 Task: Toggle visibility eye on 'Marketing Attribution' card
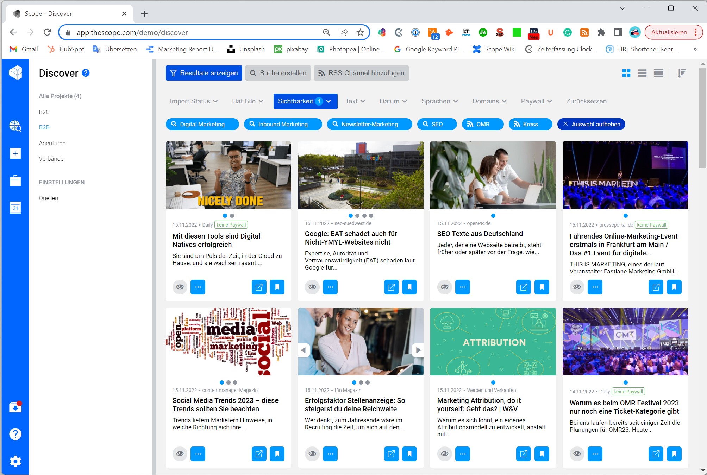445,454
